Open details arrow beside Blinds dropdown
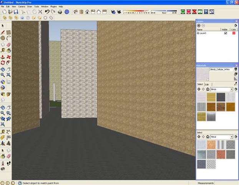The image size is (239, 185). coord(236,89)
